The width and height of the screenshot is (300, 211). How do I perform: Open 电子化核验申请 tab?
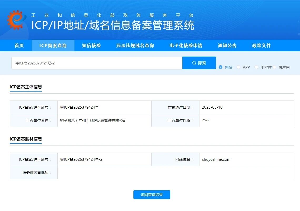[x=186, y=46]
